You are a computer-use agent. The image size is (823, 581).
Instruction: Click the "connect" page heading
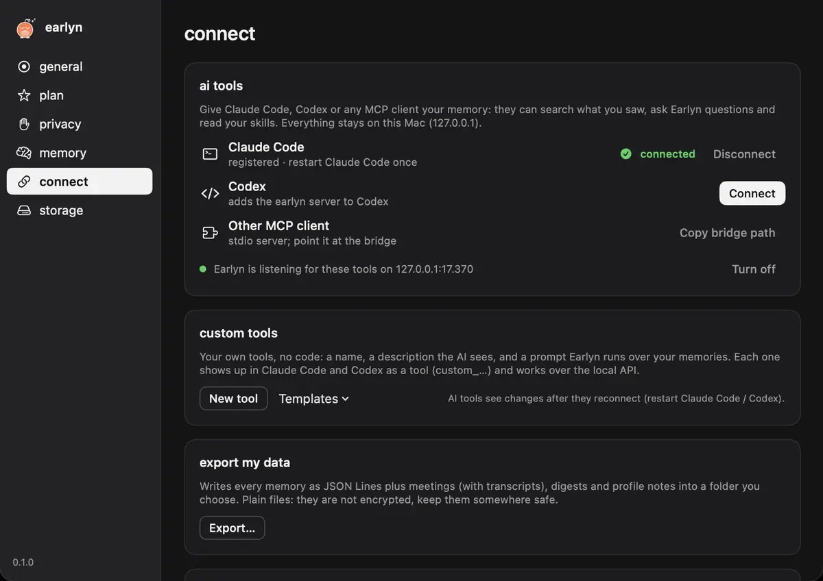click(x=219, y=34)
